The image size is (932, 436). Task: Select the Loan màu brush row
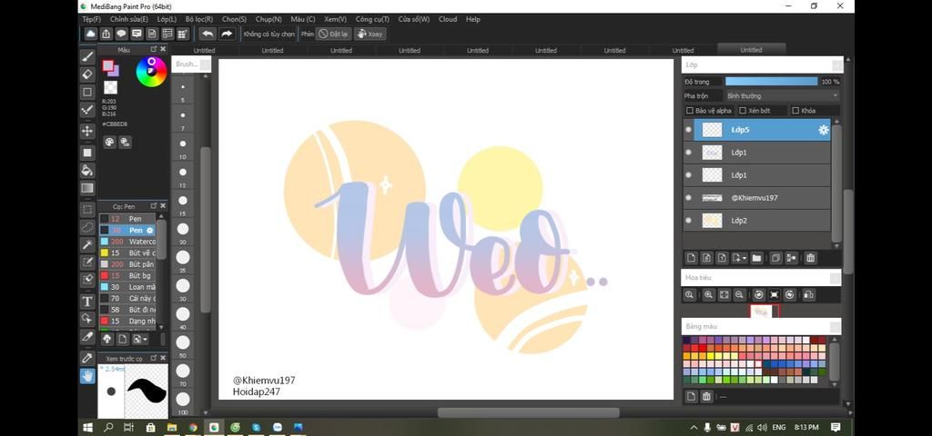pyautogui.click(x=127, y=286)
